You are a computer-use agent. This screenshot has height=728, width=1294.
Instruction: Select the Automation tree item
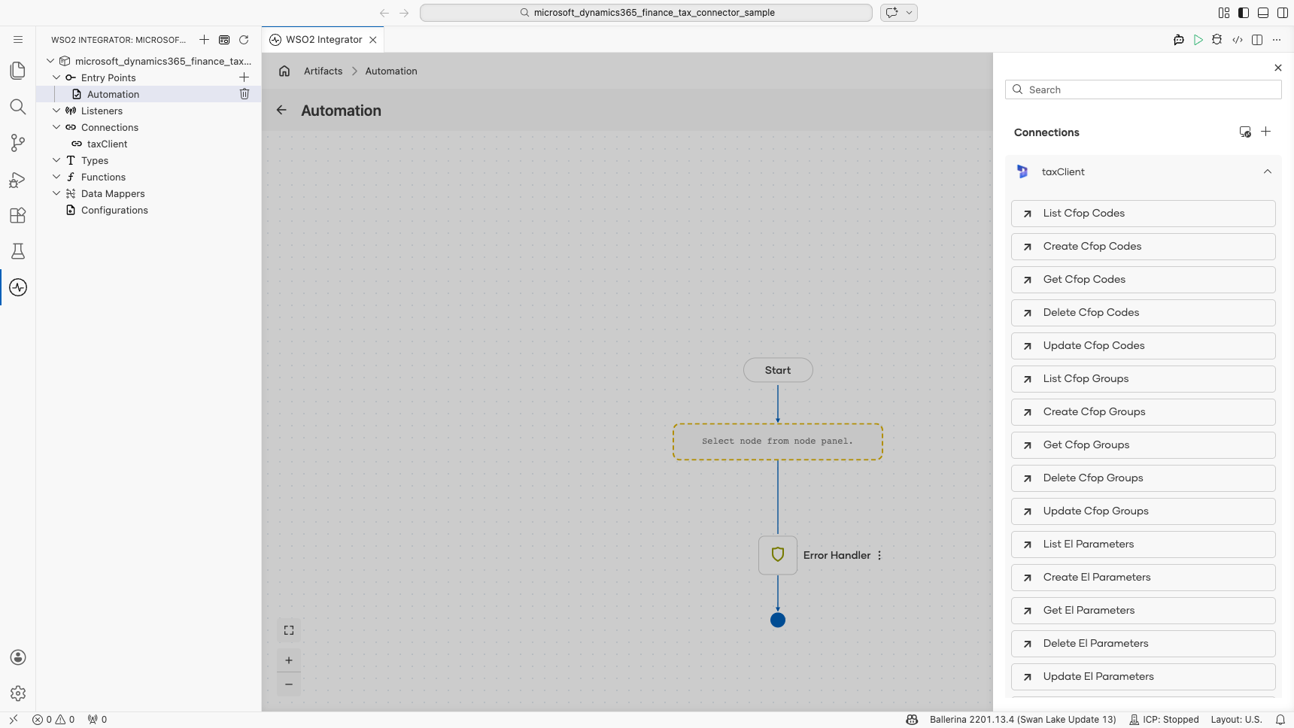[148, 94]
